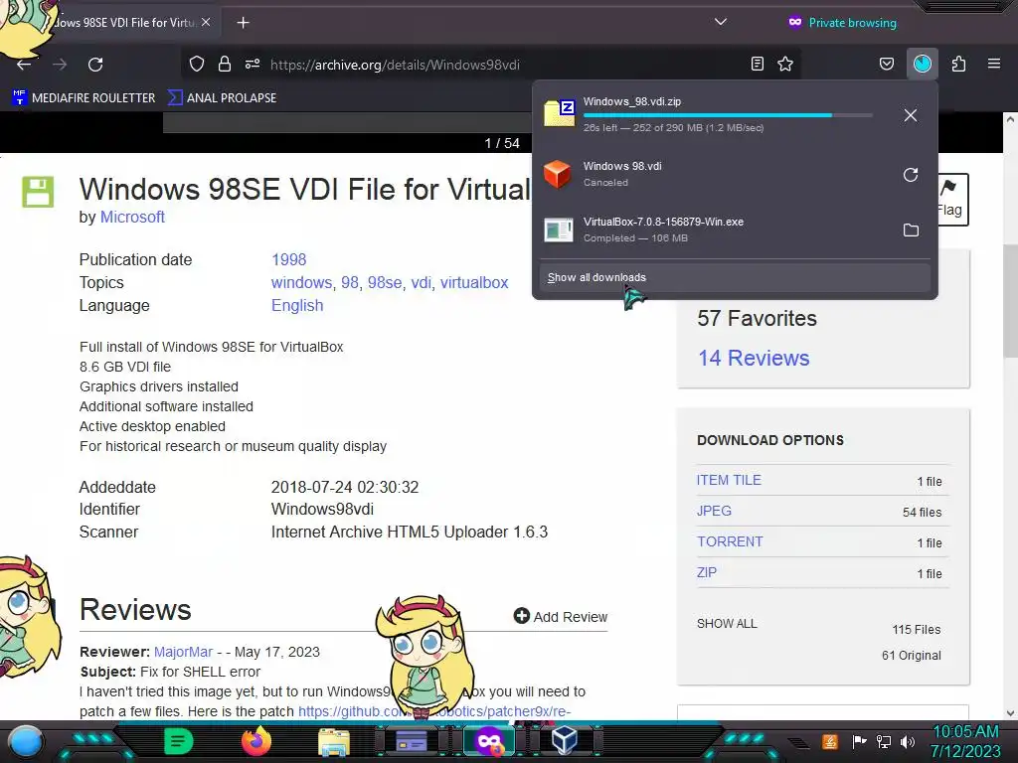1018x763 pixels.
Task: Click the floppy disk software item icon
Action: (38, 192)
